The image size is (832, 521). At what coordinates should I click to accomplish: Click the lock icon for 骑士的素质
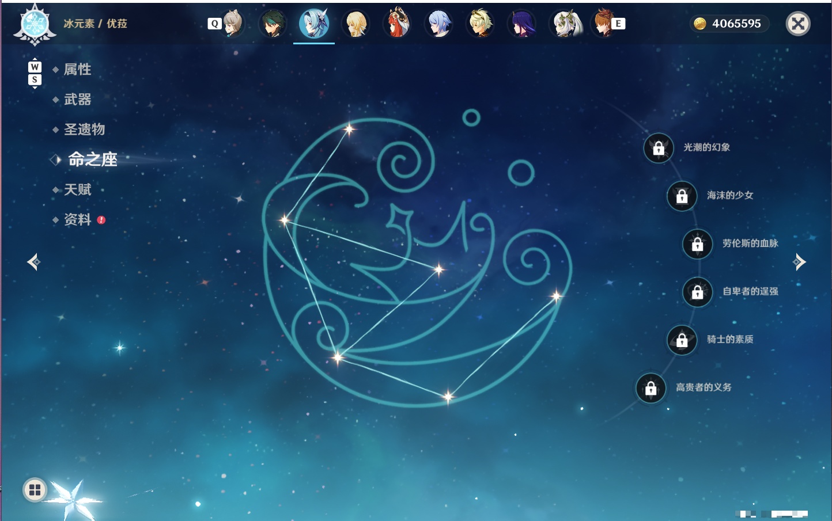[x=682, y=340]
